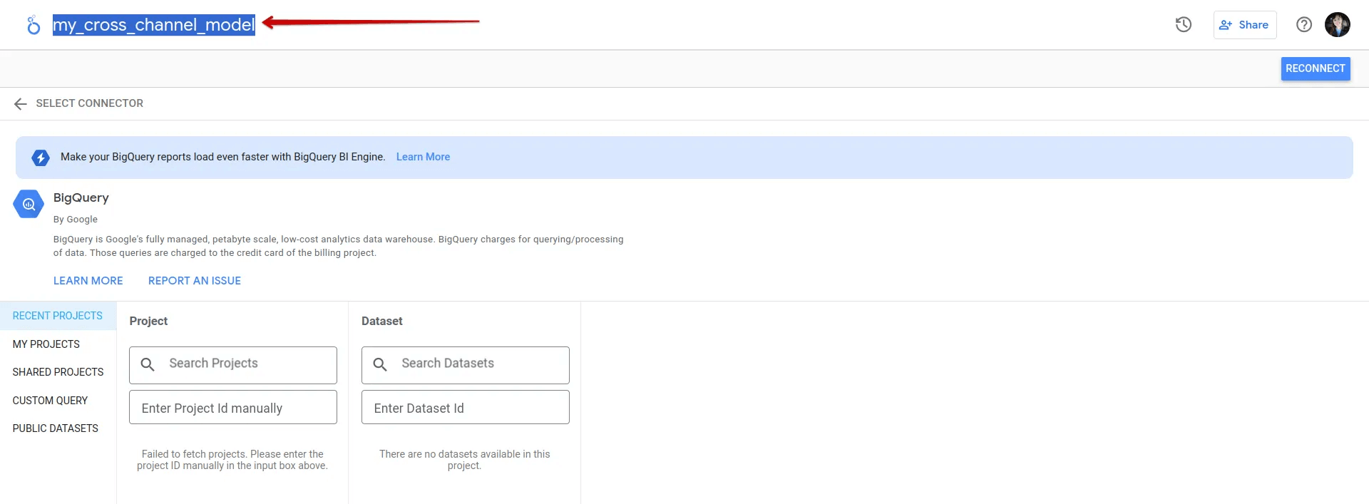Click the 'Failed to fetch projects' message
The image size is (1369, 504).
[232, 460]
